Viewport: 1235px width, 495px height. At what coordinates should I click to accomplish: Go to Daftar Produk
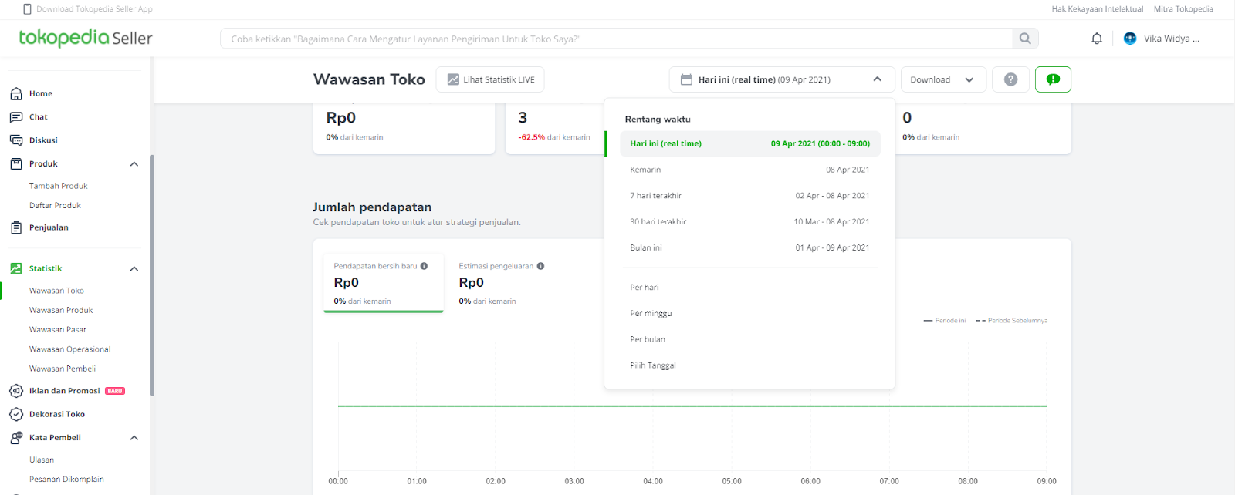55,206
